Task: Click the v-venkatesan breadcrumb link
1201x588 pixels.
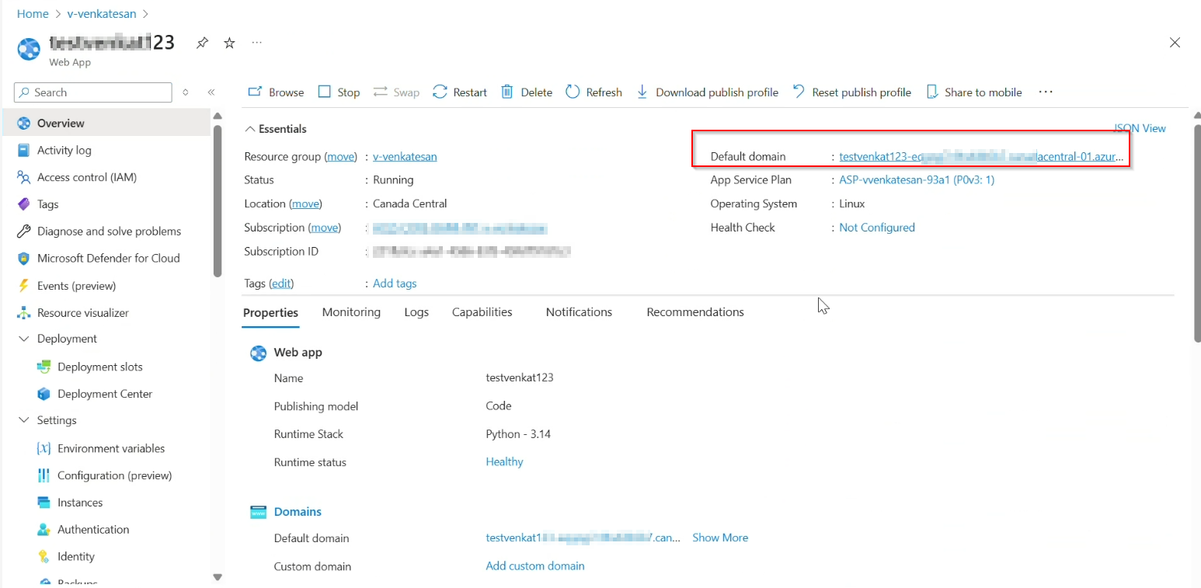Action: [x=103, y=13]
